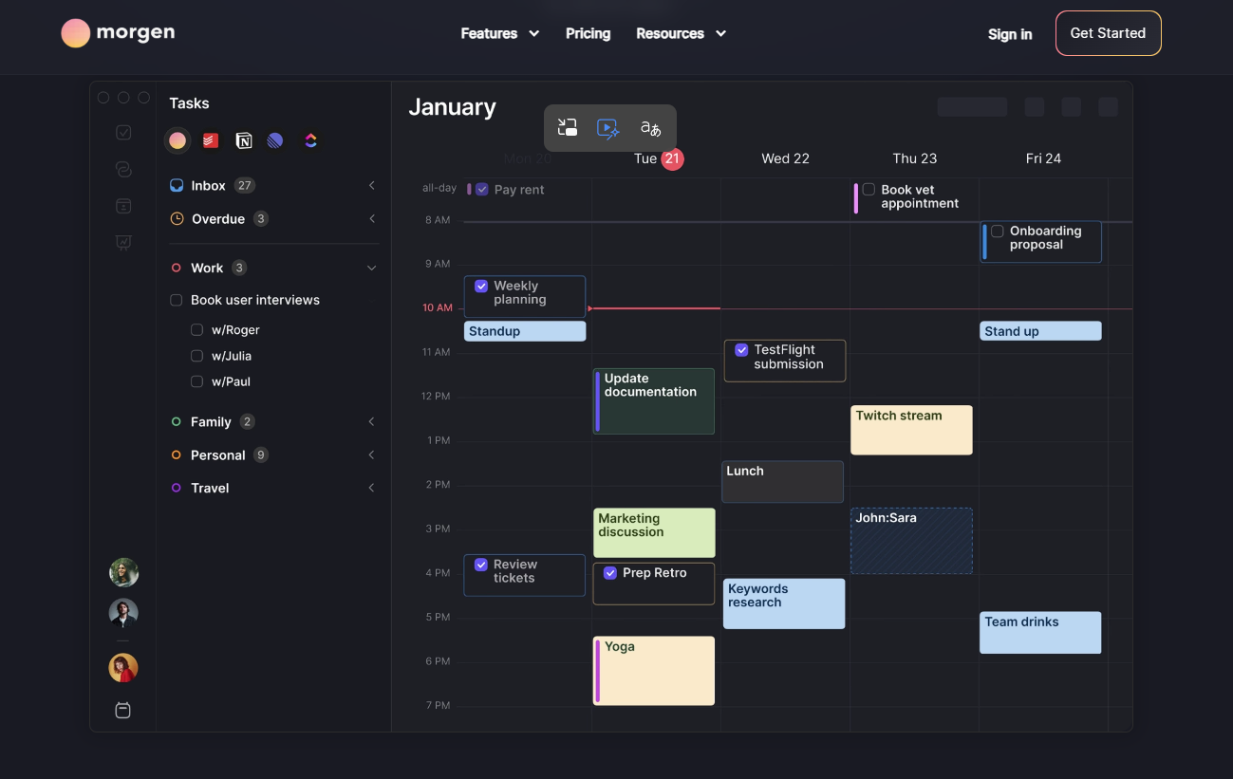This screenshot has width=1233, height=779.
Task: Expand the Inbox task list
Action: [x=372, y=186]
